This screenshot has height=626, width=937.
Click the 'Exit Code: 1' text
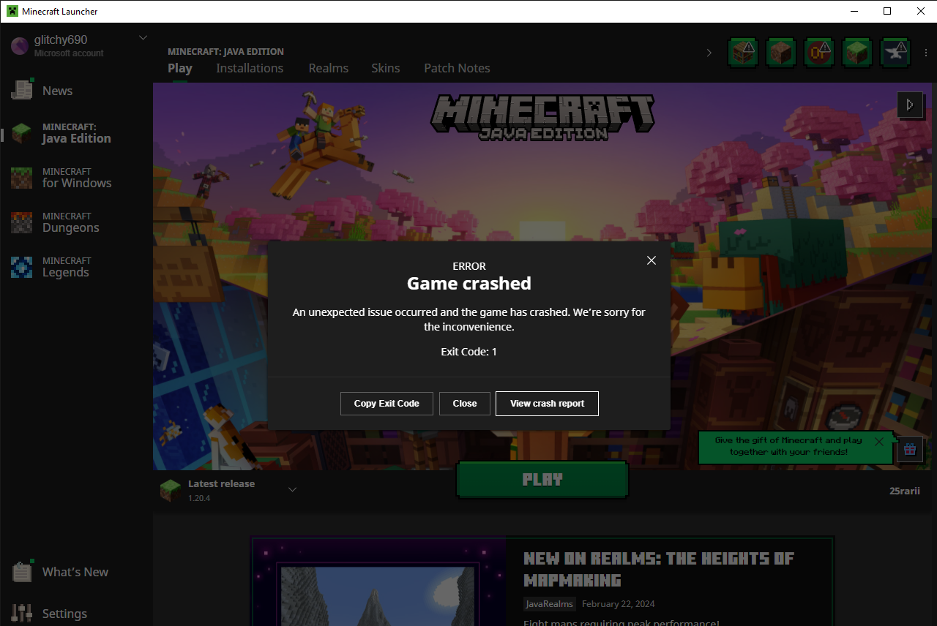pos(469,352)
